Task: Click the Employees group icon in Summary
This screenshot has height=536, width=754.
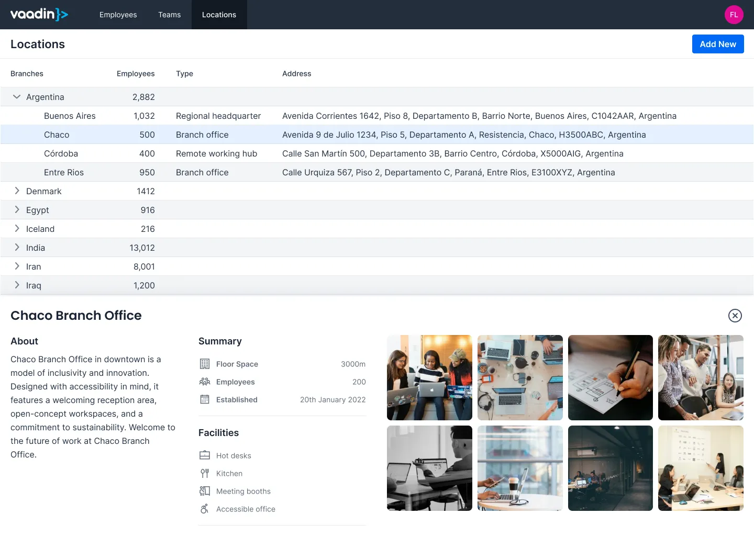Action: (x=205, y=382)
